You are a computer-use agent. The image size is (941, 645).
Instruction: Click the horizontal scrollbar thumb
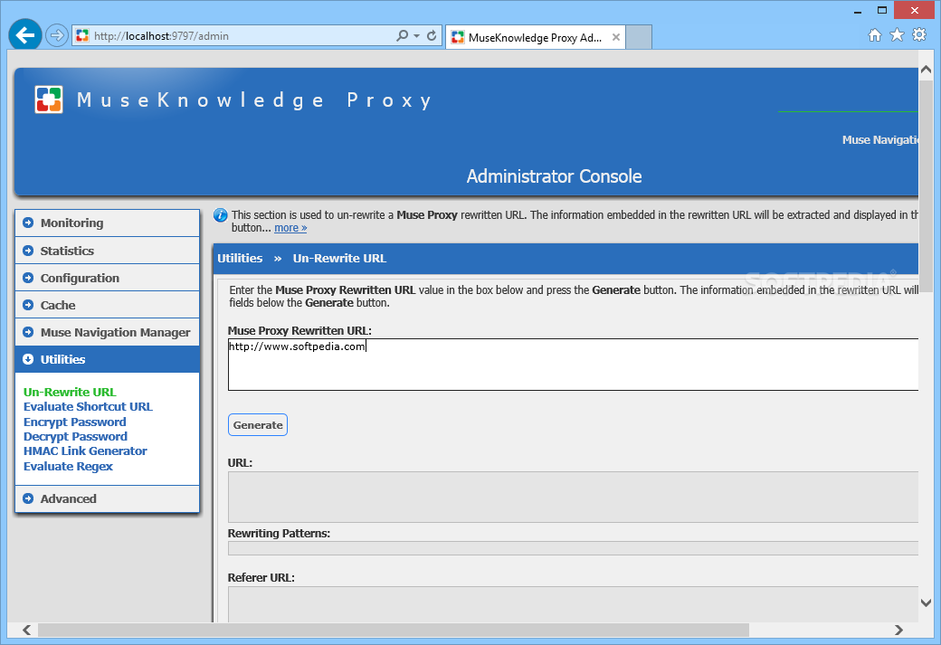[x=394, y=630]
